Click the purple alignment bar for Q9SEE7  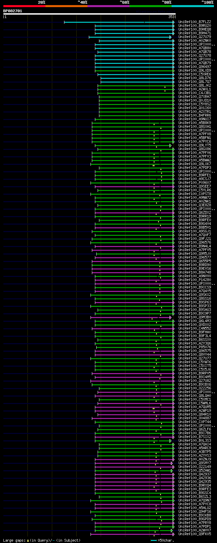pyautogui.click(x=135, y=187)
